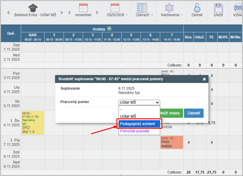Add a lesson with green plus icon
This screenshot has width=243, height=176.
click(x=109, y=29)
